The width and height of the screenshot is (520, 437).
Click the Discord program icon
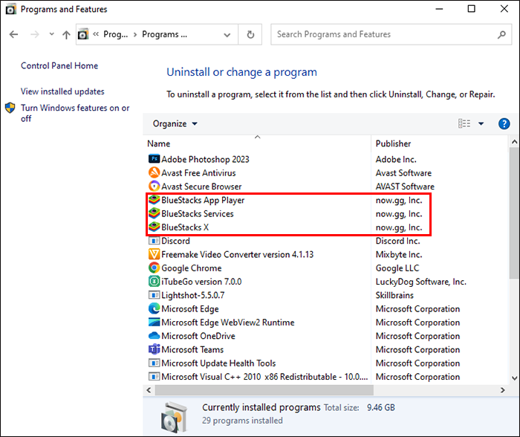pyautogui.click(x=154, y=241)
